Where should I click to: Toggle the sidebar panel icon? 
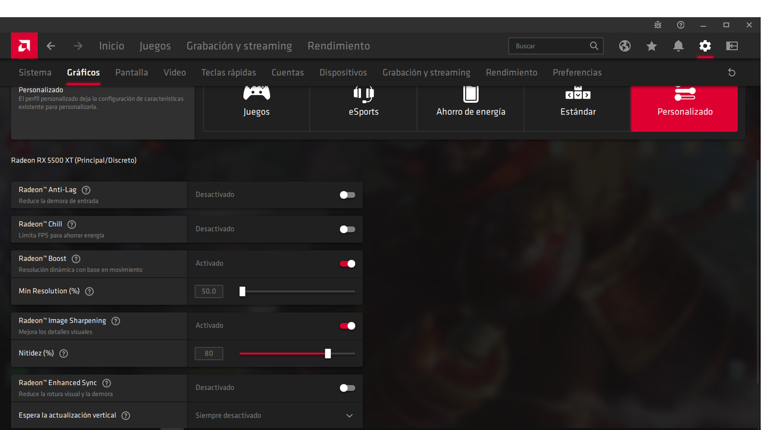click(x=732, y=46)
